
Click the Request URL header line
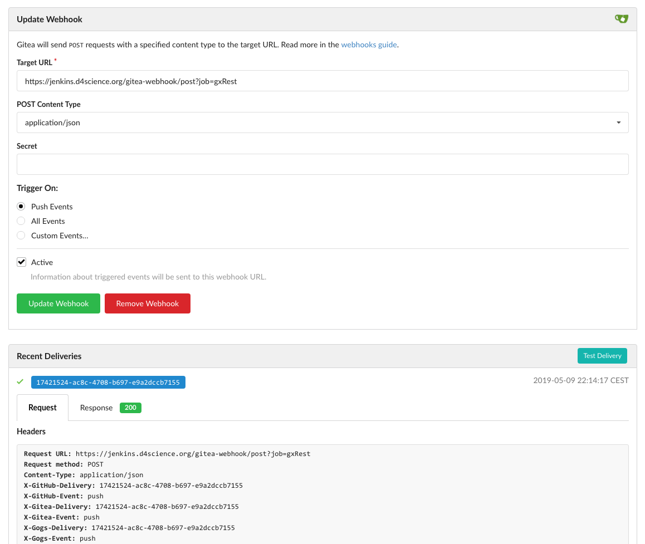coord(167,454)
